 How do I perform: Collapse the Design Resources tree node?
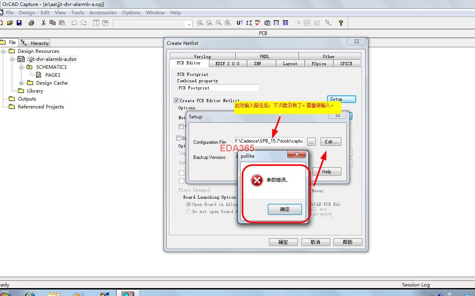pyautogui.click(x=3, y=51)
